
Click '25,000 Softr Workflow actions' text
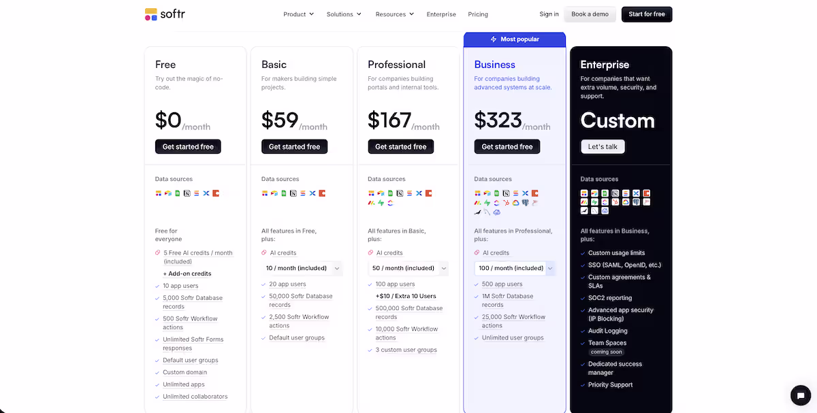tap(514, 321)
